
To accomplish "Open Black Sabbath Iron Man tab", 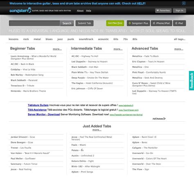I will point(85,67).
